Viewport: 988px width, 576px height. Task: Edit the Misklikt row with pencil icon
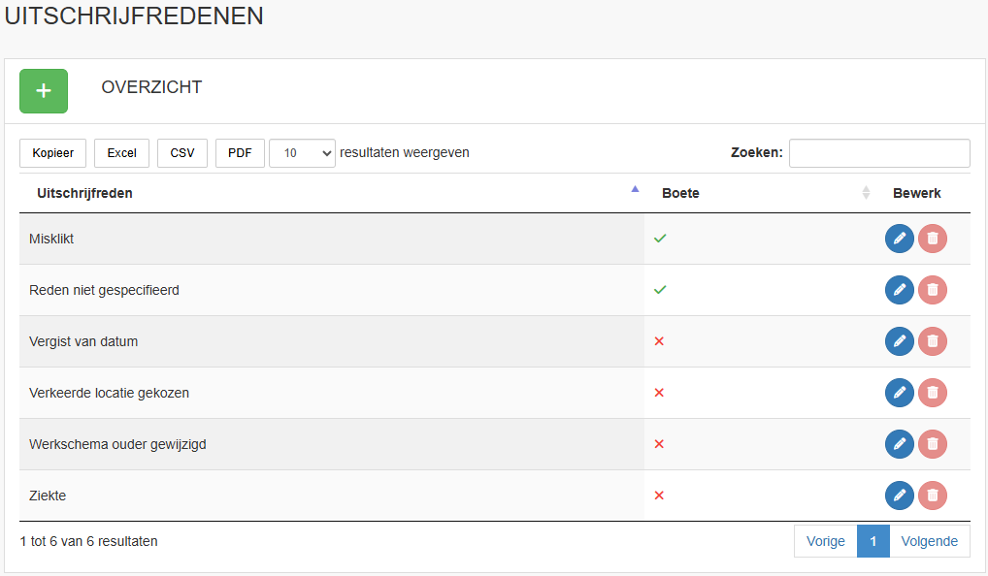coord(899,239)
